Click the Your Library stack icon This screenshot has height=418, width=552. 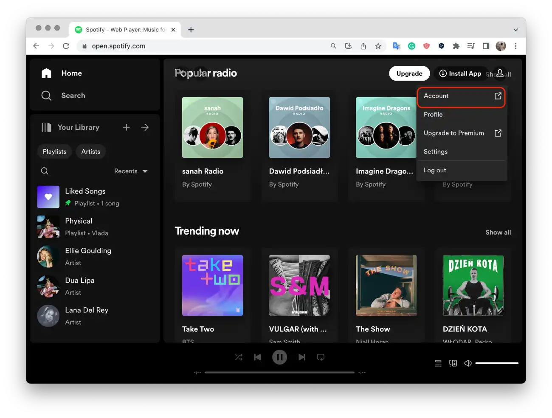point(46,127)
